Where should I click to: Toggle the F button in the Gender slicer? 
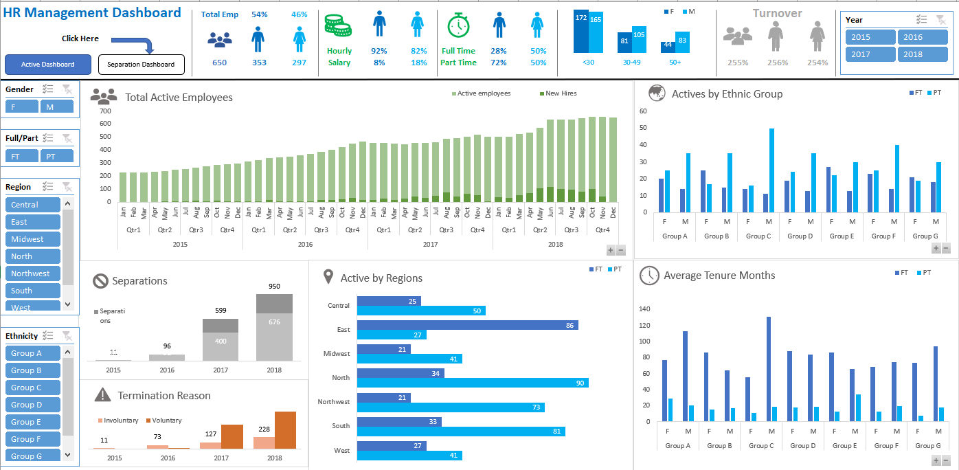[21, 106]
